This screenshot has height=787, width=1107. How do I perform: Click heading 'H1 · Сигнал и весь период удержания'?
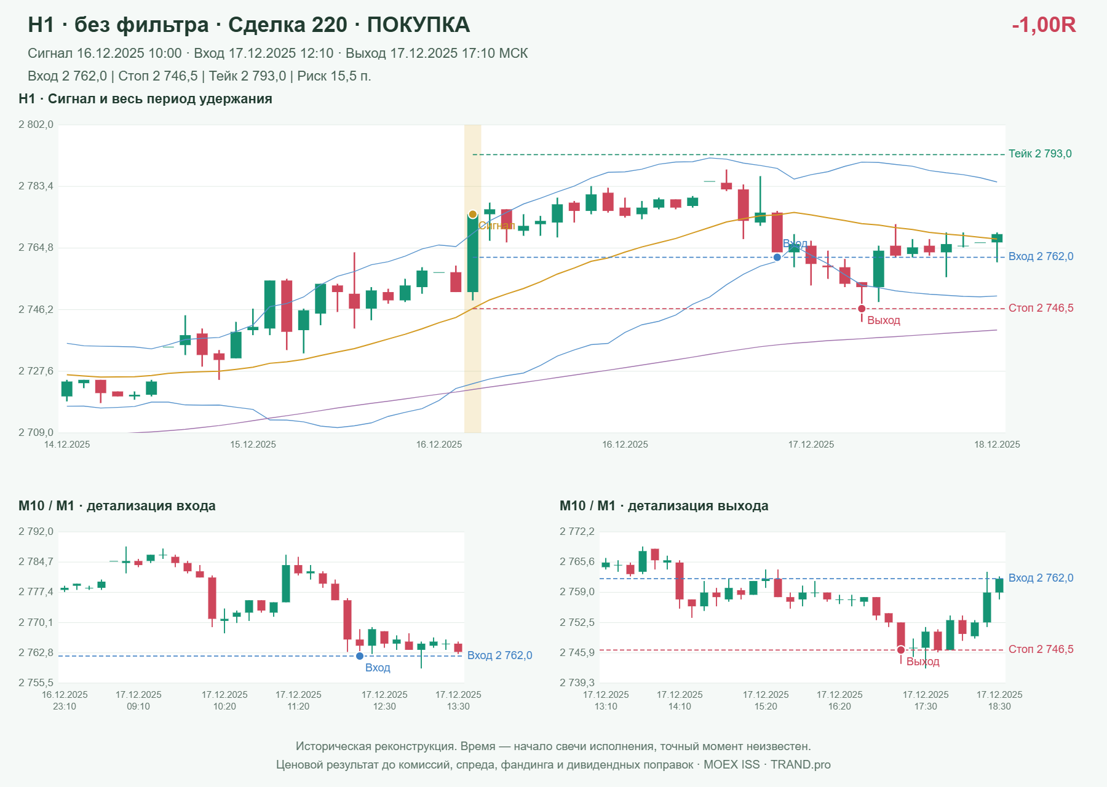pyautogui.click(x=146, y=99)
